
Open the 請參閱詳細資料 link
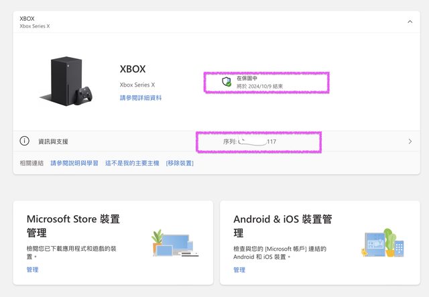[x=141, y=98]
